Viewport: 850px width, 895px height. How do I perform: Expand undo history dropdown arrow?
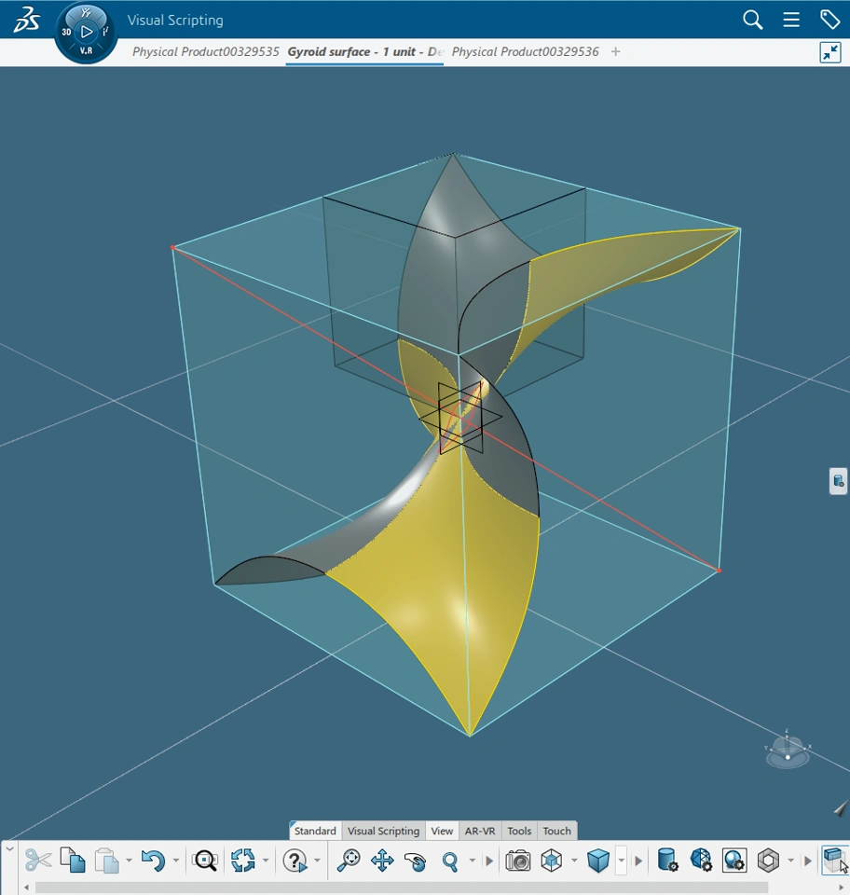(176, 861)
